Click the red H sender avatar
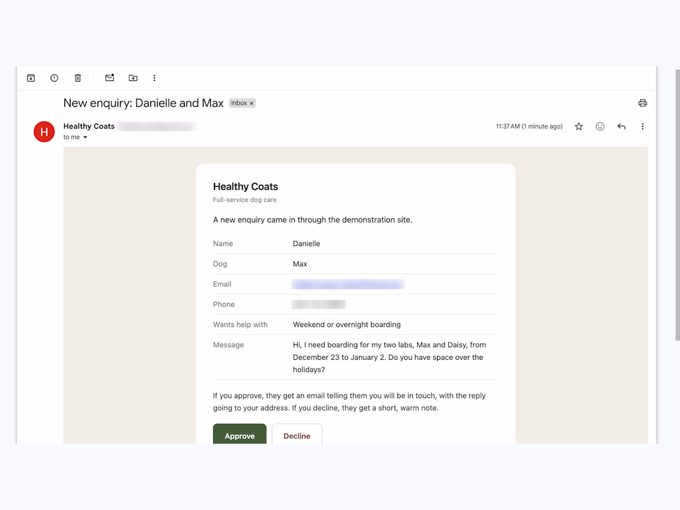 coord(45,132)
